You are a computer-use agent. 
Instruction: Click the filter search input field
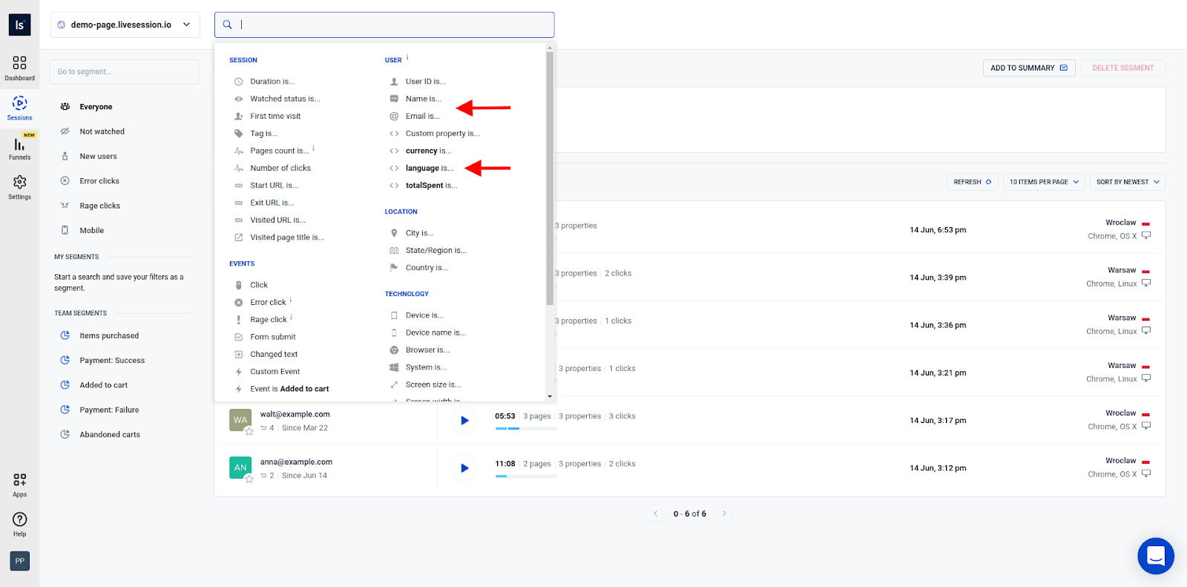384,24
